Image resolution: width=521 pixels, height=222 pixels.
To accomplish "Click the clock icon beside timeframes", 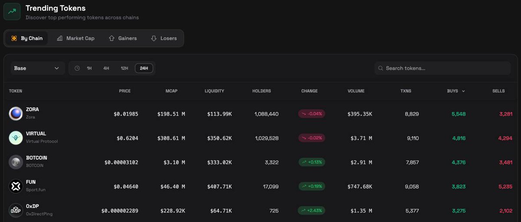I will (77, 68).
